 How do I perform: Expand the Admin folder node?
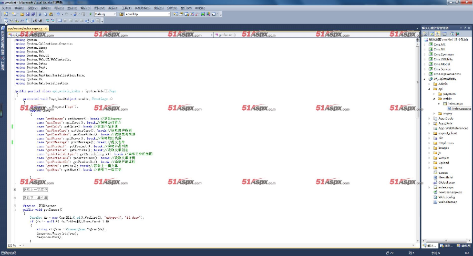(x=429, y=84)
